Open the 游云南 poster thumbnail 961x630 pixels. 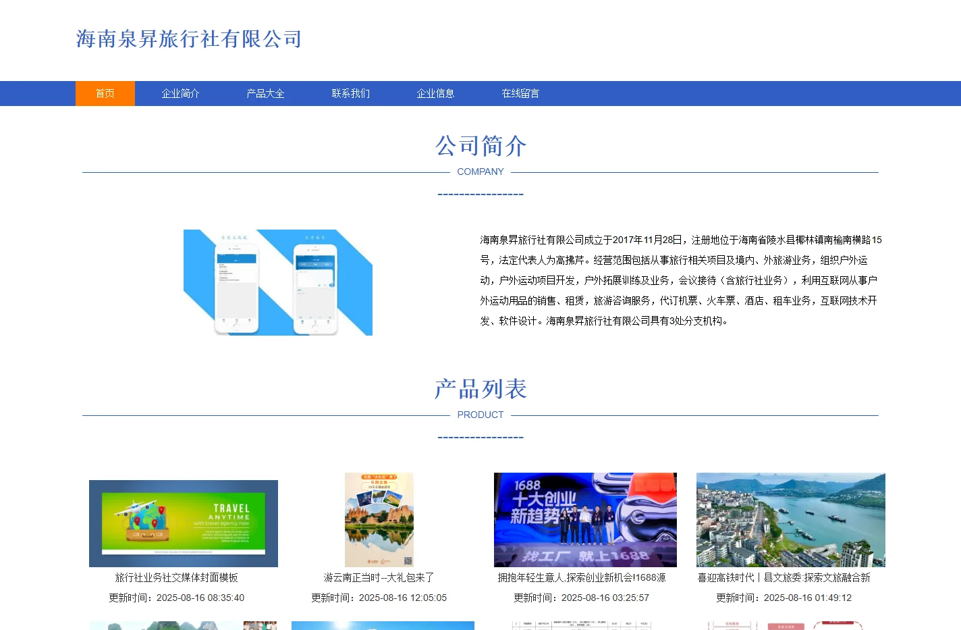click(379, 520)
